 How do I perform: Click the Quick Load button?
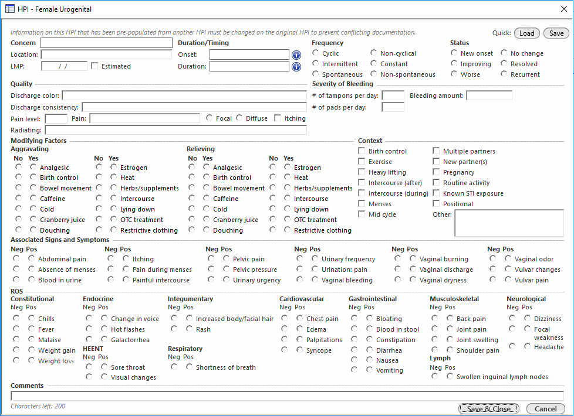[x=527, y=33]
